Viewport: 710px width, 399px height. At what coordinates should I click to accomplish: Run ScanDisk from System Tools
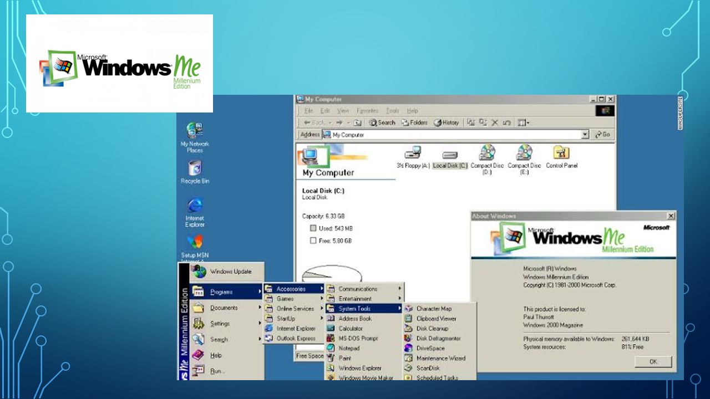[x=439, y=369]
